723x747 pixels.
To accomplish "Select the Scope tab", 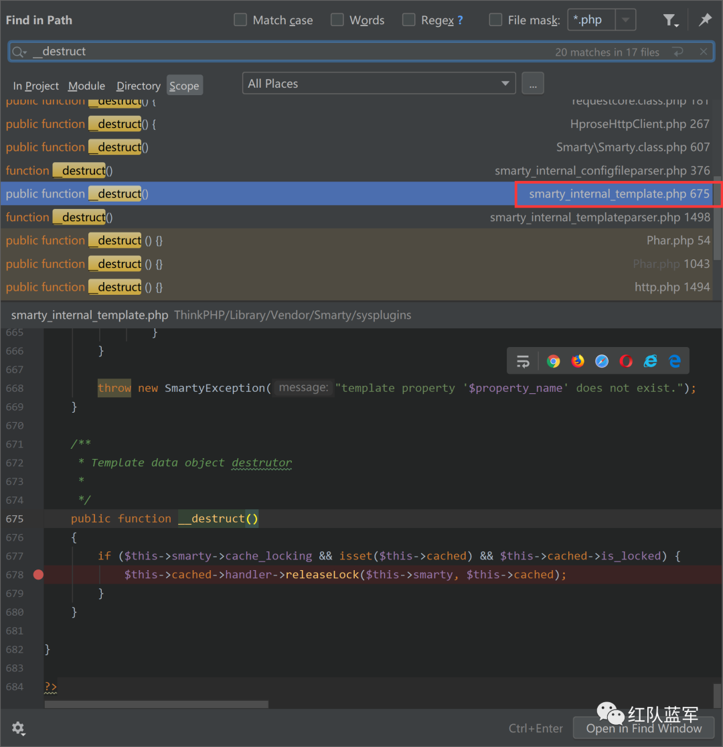I will 184,86.
